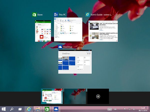Open File Explorer from the taskbar
The width and height of the screenshot is (150, 112).
(x=38, y=109)
